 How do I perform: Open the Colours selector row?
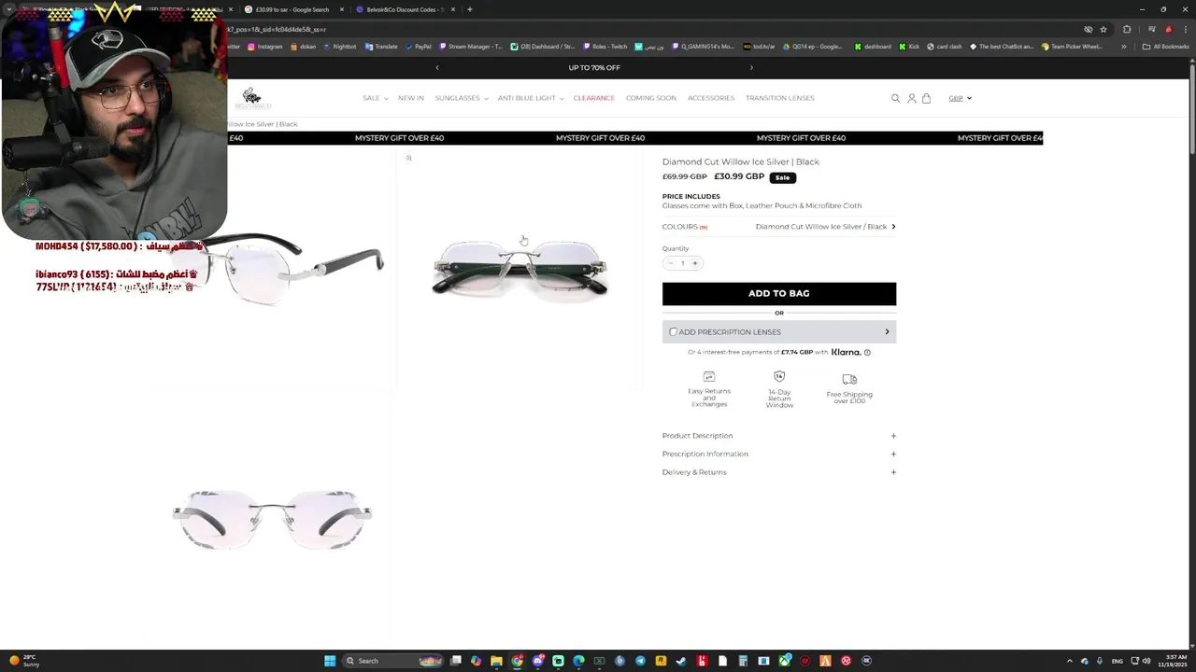[779, 227]
